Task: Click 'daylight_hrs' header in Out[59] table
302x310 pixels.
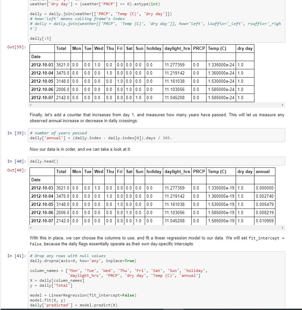Action: [177, 49]
